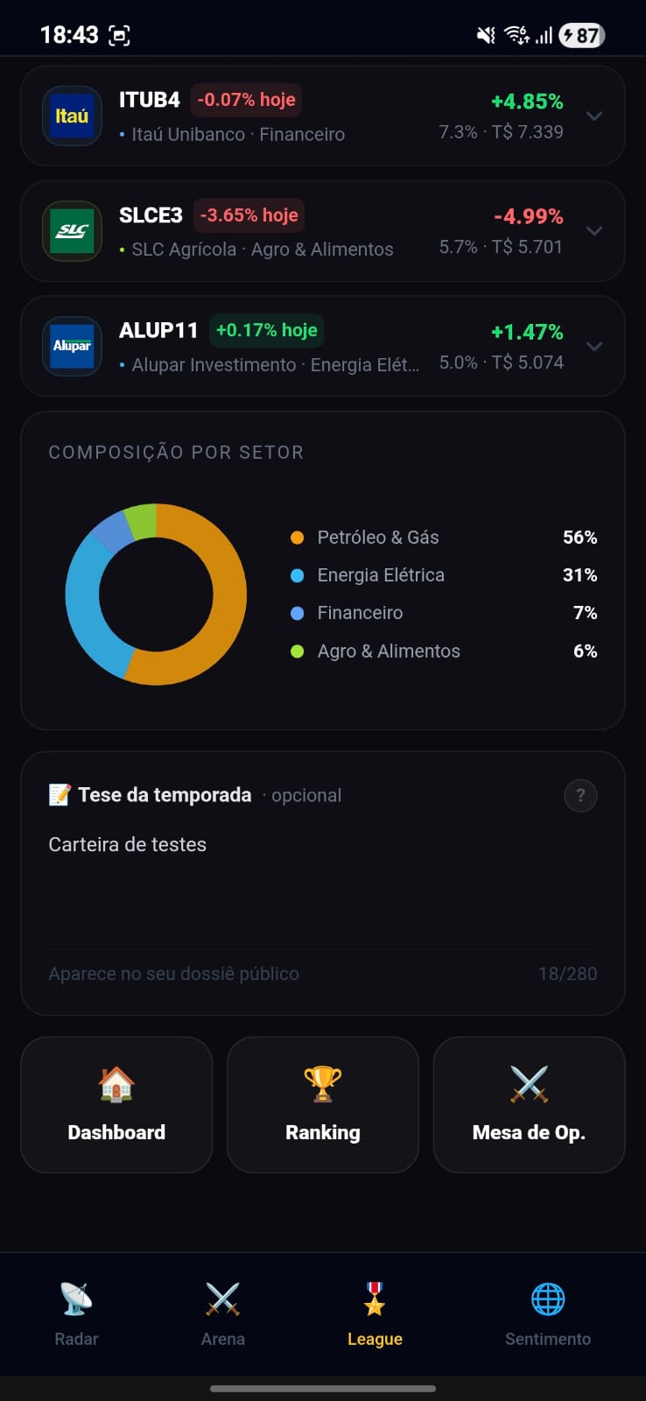
Task: Select the League tab
Action: (375, 1313)
